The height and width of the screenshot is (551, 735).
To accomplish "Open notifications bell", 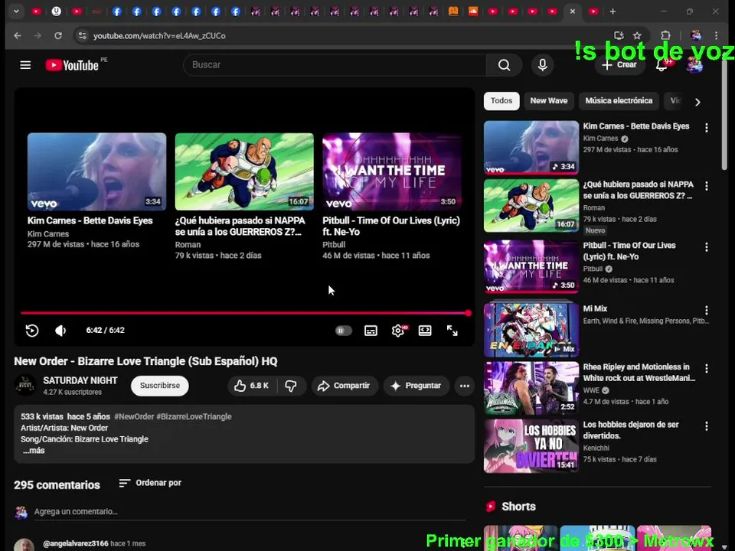I will tap(661, 65).
